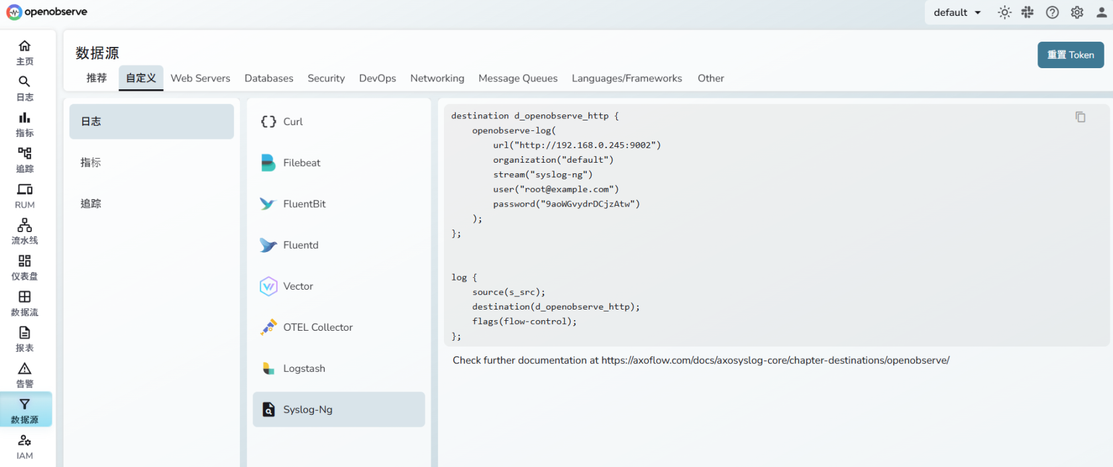Open the Slack community icon
1113x467 pixels.
[x=1028, y=13]
